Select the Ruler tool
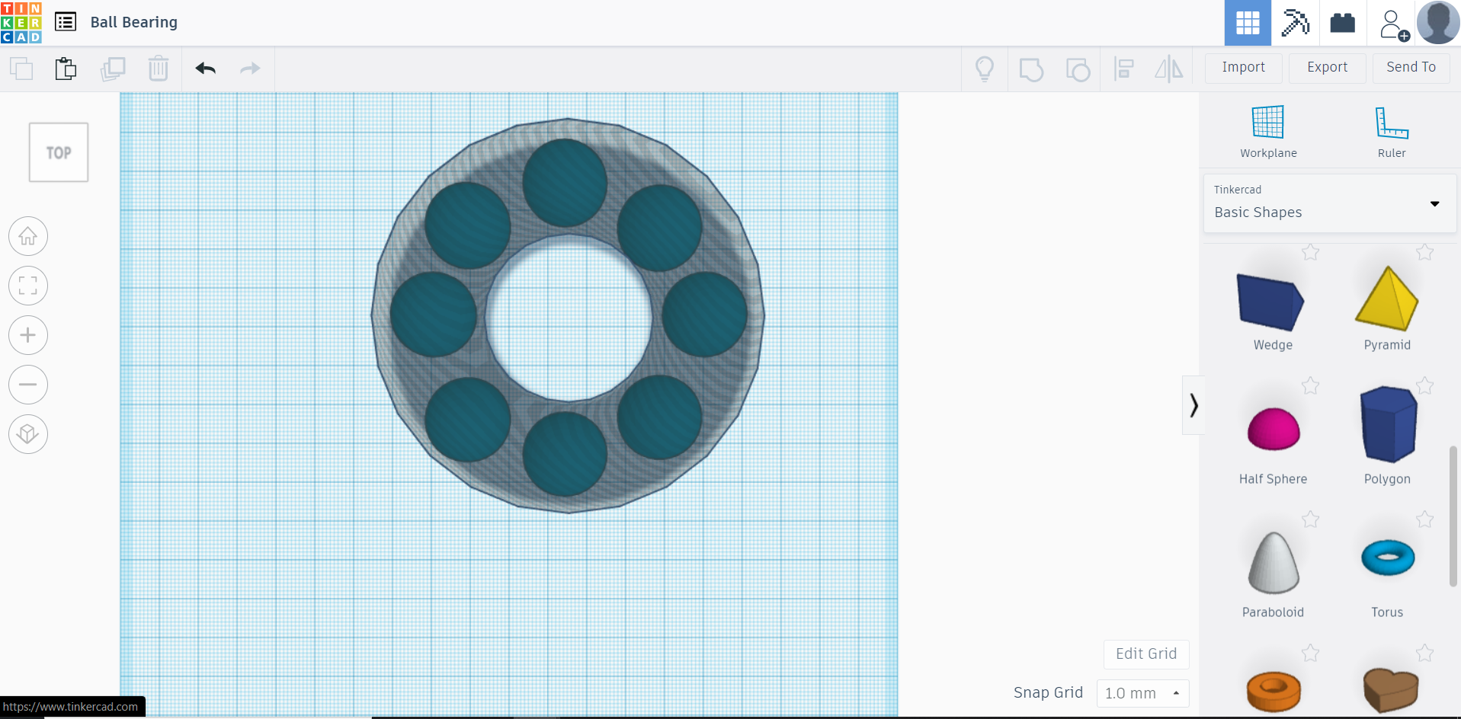The image size is (1461, 719). [x=1392, y=132]
